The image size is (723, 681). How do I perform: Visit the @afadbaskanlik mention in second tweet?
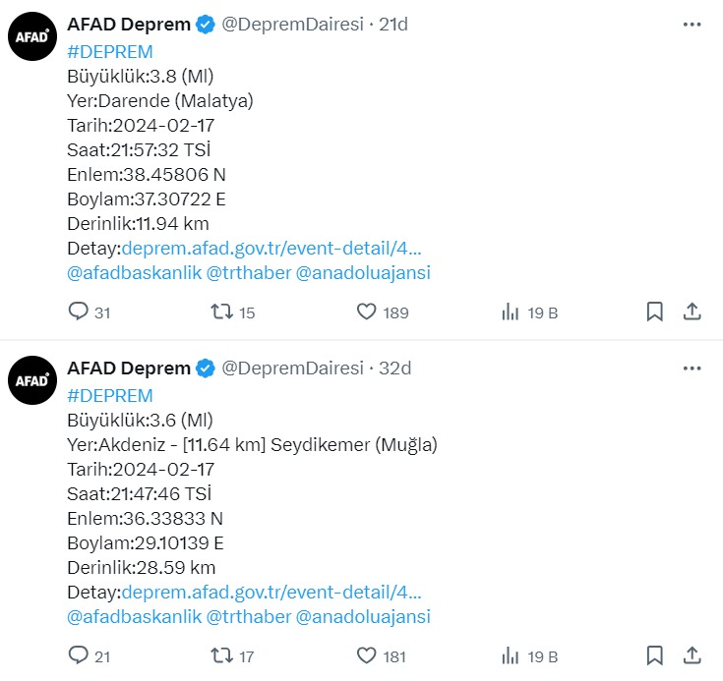[134, 616]
